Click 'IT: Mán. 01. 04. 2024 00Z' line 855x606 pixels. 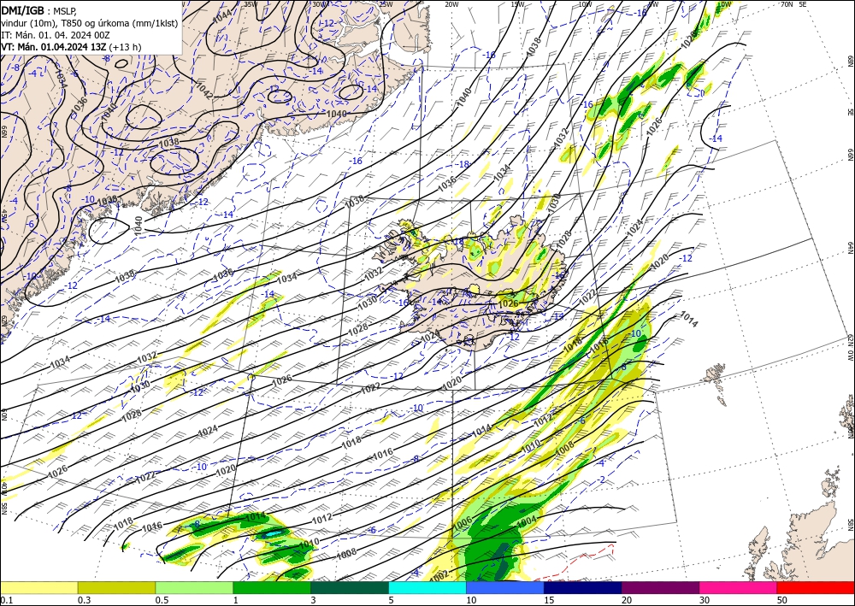tap(56, 34)
